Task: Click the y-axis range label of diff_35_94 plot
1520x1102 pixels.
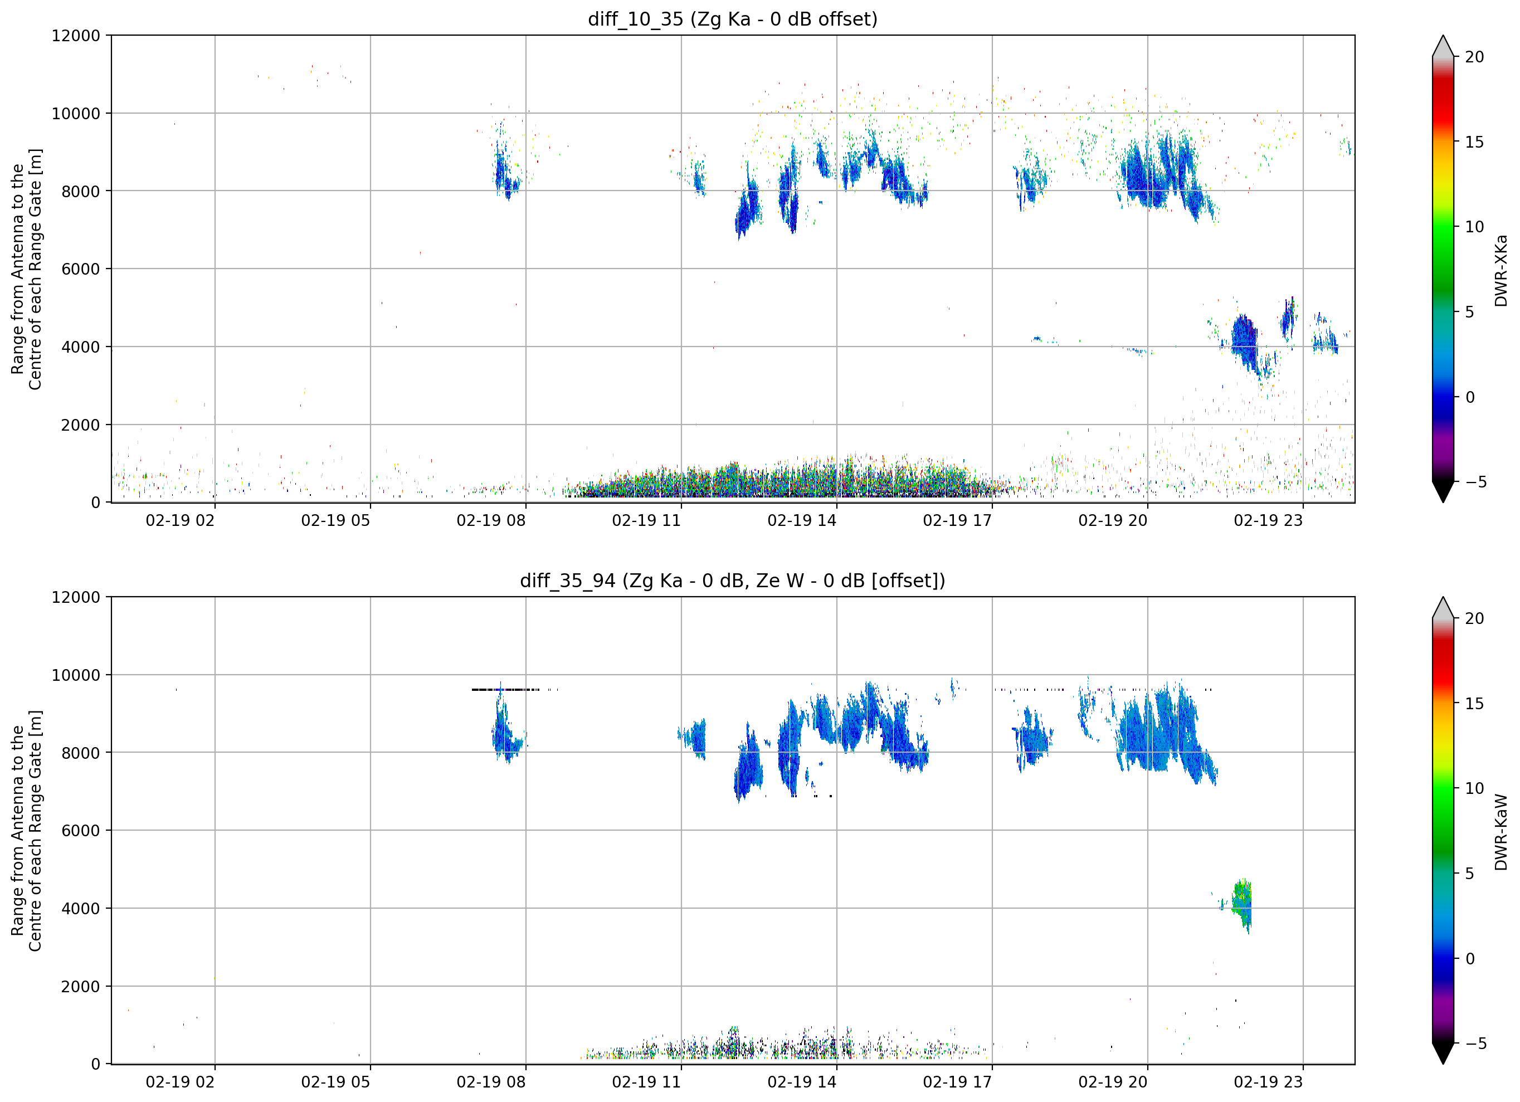Action: point(26,831)
